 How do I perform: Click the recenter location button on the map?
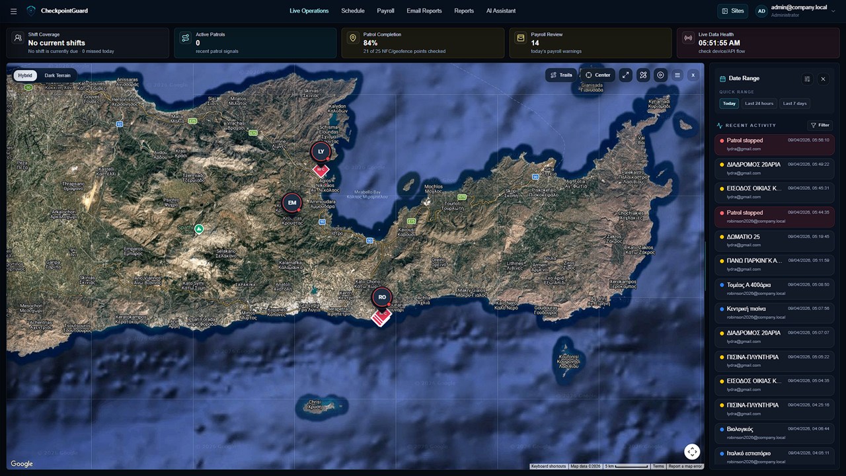[x=691, y=452]
